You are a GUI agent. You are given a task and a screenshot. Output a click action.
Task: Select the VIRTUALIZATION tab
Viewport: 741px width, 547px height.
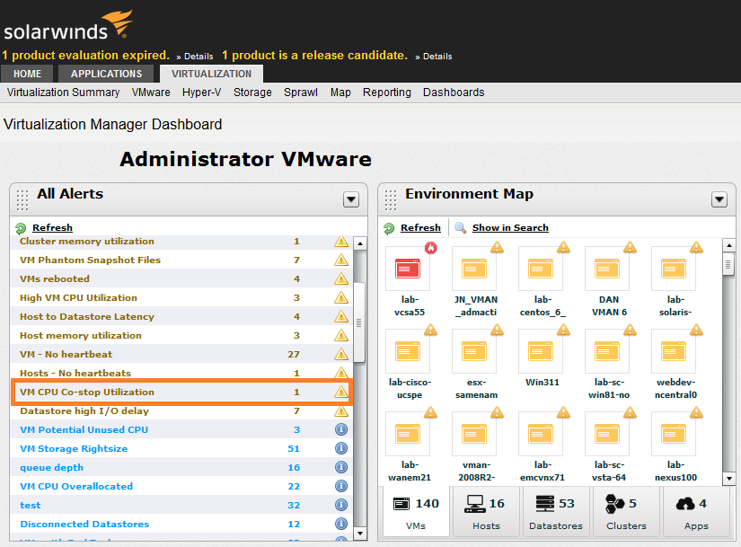pyautogui.click(x=211, y=74)
